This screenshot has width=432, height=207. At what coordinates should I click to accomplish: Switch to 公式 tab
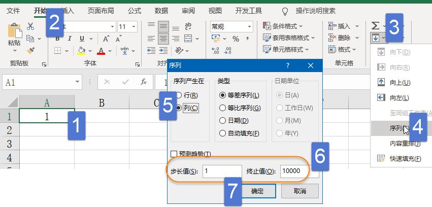click(135, 11)
